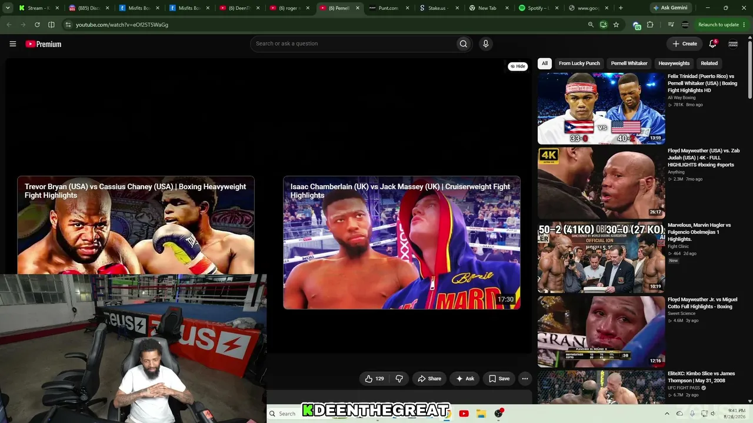Open Chrome zoom magnifier in address bar
The width and height of the screenshot is (753, 423).
pyautogui.click(x=591, y=25)
